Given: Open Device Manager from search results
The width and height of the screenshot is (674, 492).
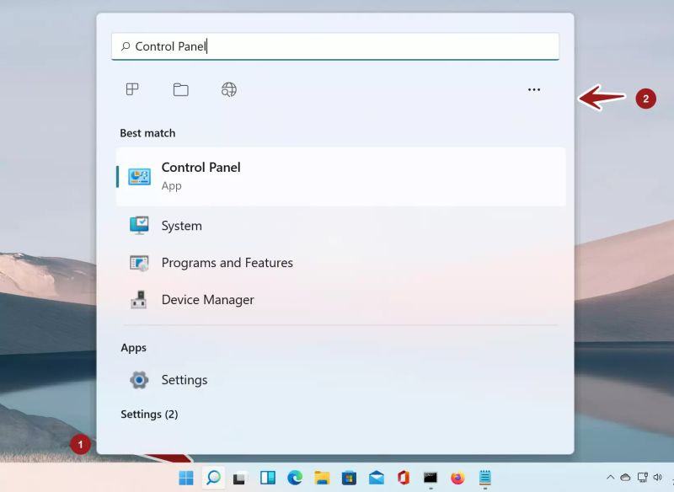Looking at the screenshot, I should click(207, 300).
